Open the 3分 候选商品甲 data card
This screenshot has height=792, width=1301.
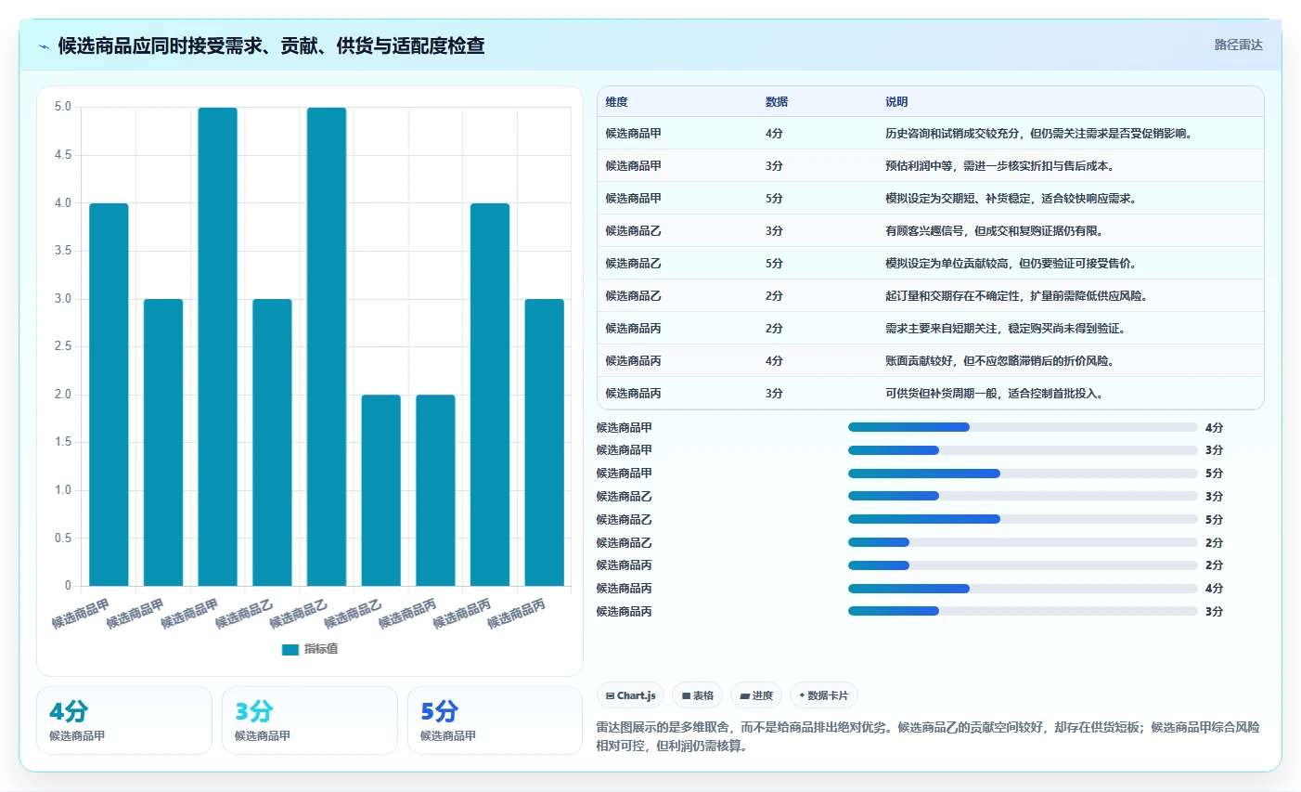point(310,721)
